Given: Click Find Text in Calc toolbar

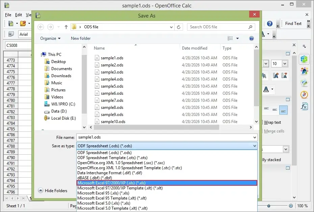Looking at the screenshot, I should tap(293, 24).
